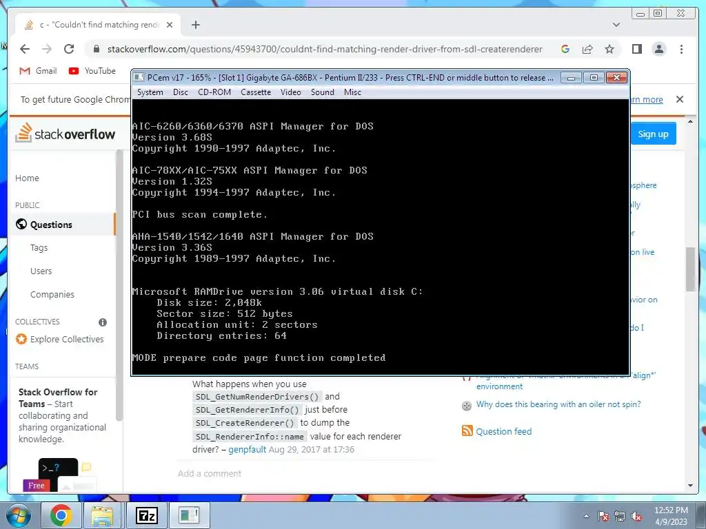Click the RSS feed icon
Image resolution: width=706 pixels, height=529 pixels.
pos(467,431)
